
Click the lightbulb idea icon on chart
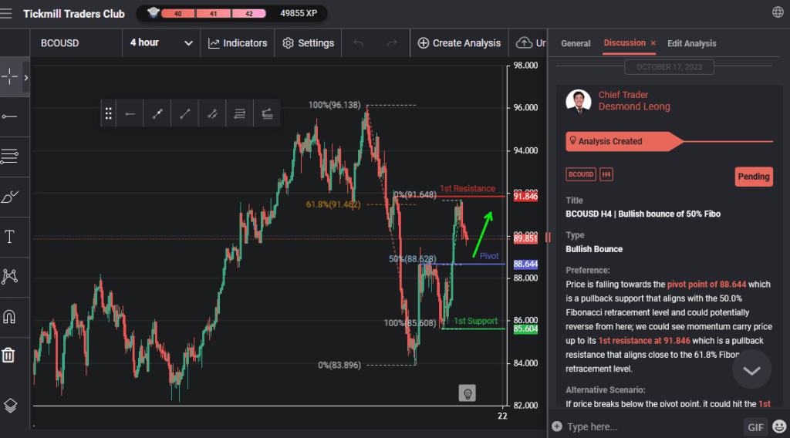(467, 393)
